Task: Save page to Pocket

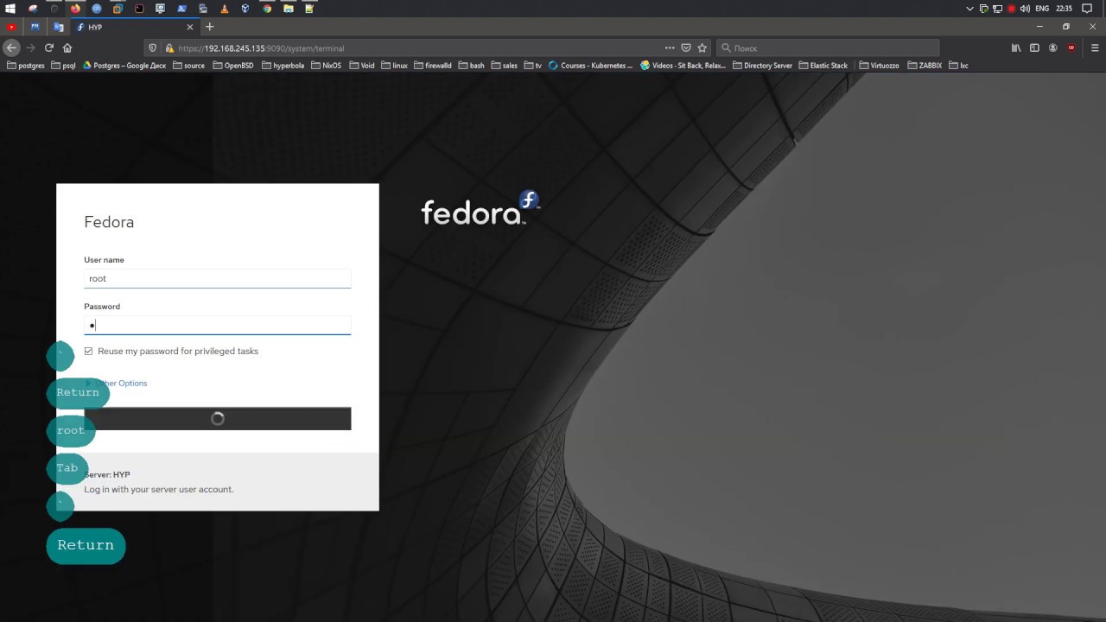Action: click(x=686, y=48)
